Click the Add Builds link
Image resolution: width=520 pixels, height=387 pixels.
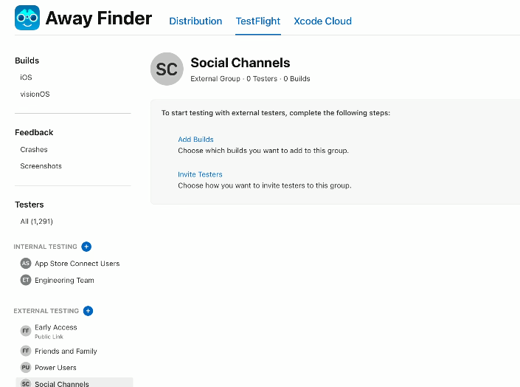pos(195,139)
